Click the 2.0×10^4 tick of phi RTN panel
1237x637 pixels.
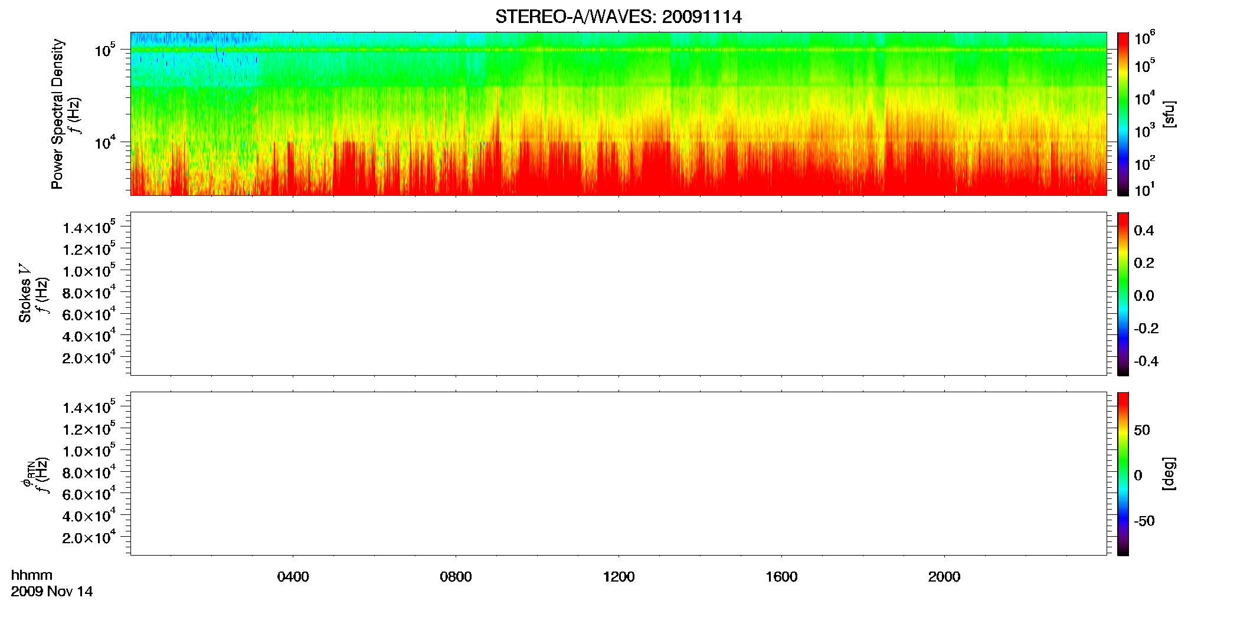(89, 536)
